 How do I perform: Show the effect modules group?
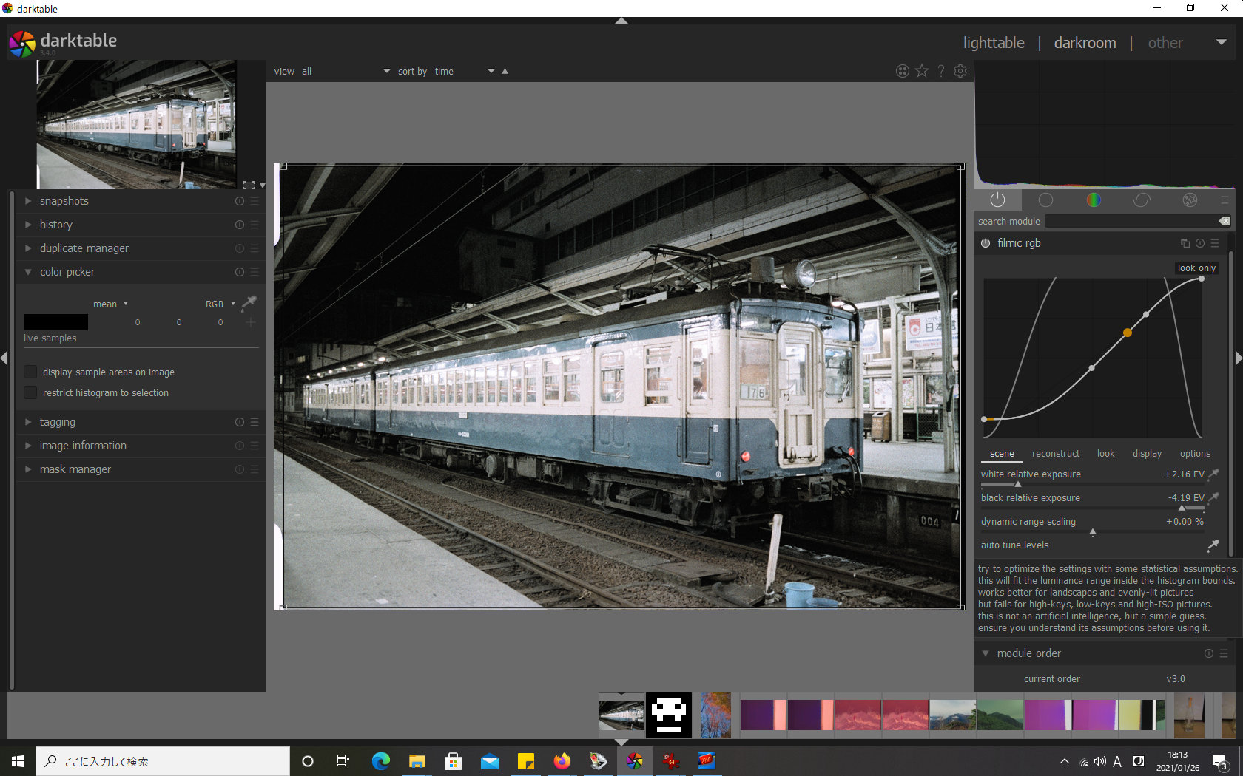pyautogui.click(x=1190, y=200)
